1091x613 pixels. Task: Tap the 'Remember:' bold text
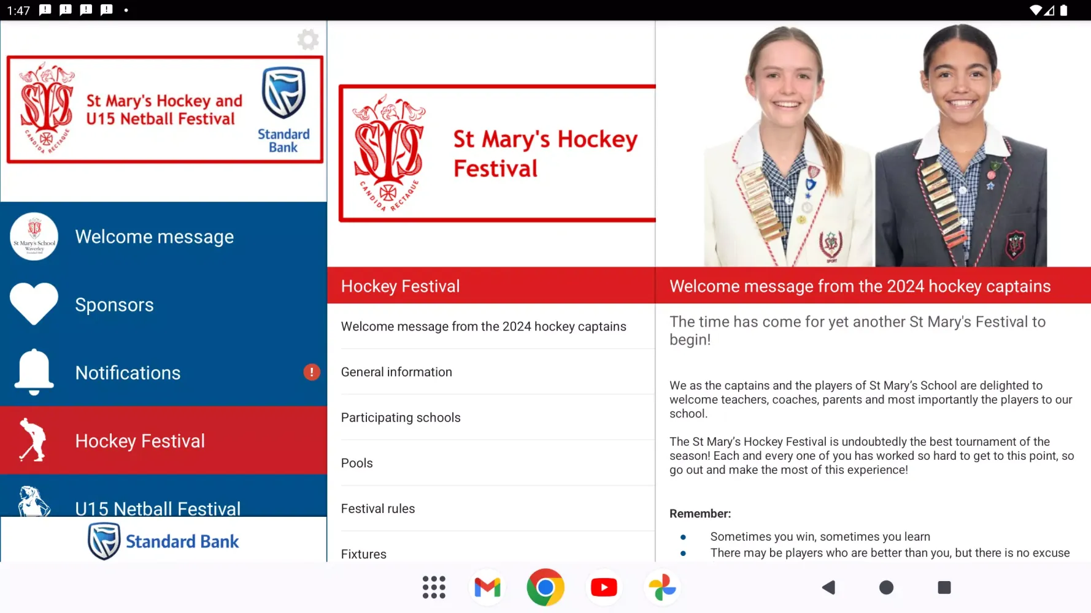700,514
